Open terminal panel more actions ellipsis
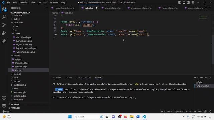 [201, 78]
